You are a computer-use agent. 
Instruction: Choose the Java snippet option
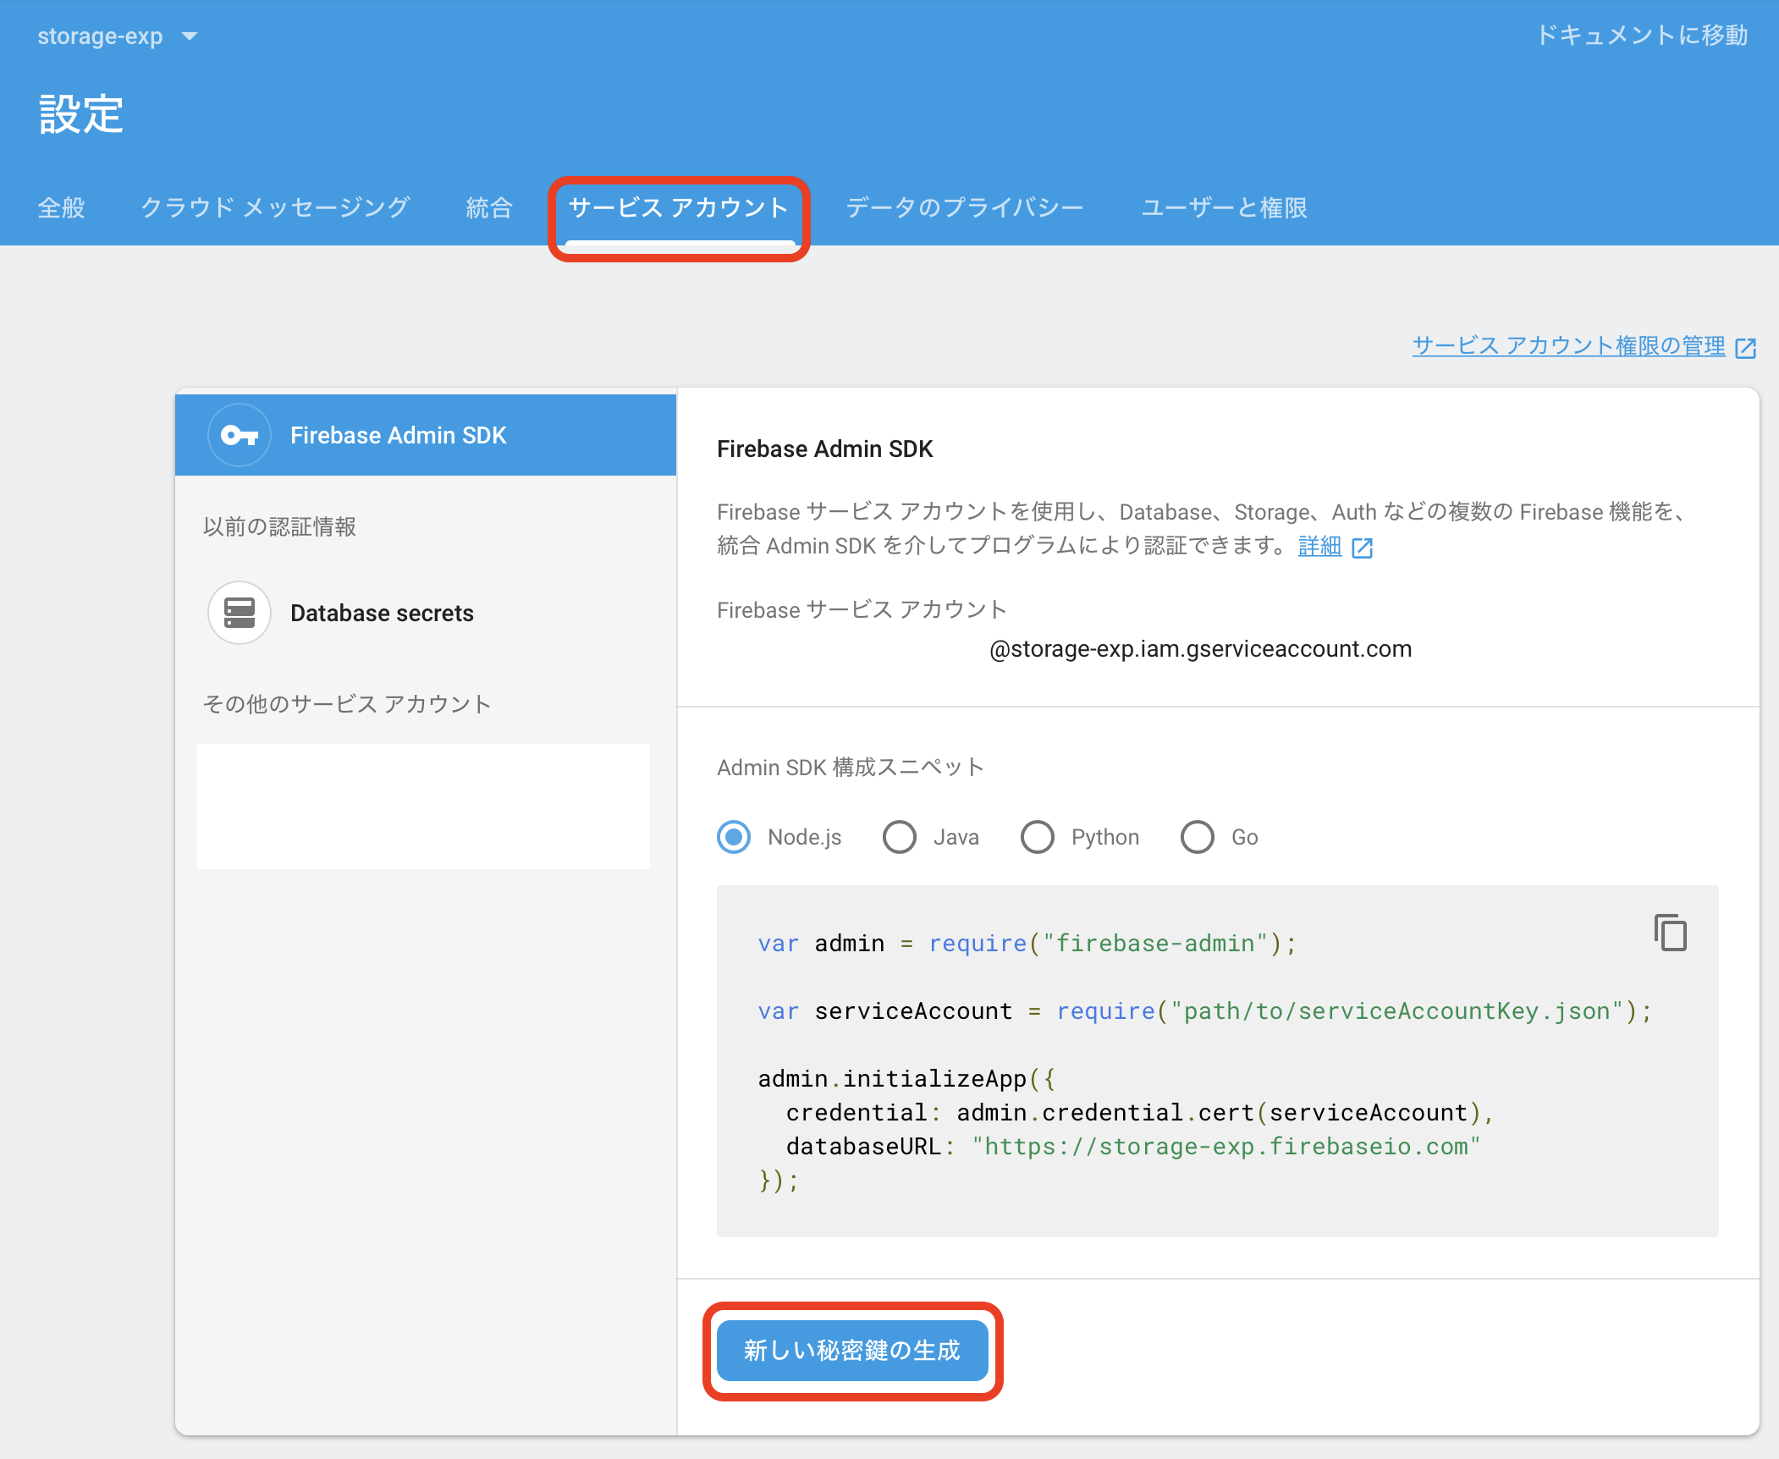900,837
